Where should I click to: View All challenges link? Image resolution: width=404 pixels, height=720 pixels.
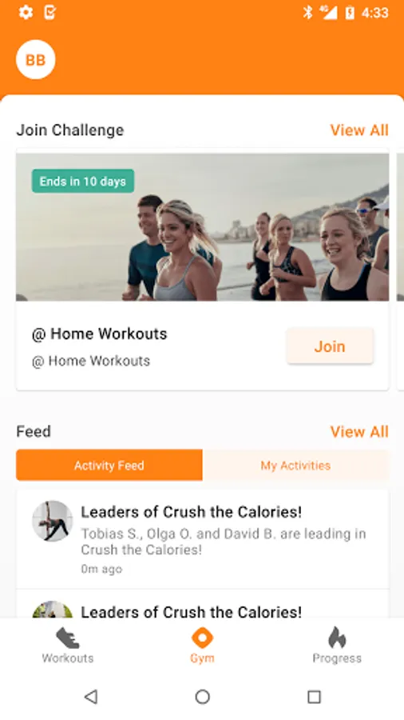(359, 130)
